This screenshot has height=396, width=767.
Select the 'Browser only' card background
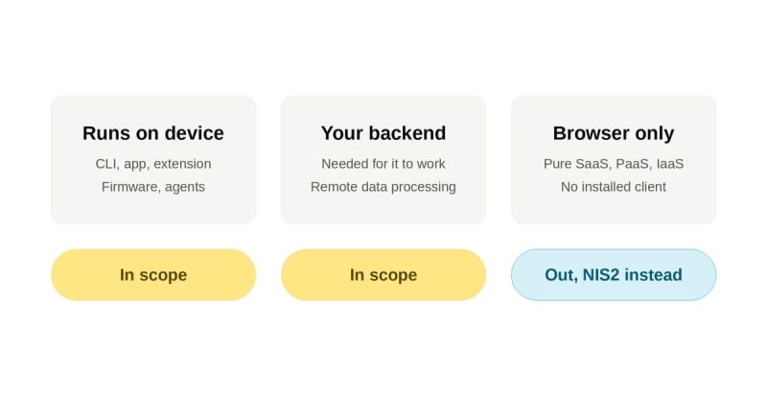coord(614,160)
